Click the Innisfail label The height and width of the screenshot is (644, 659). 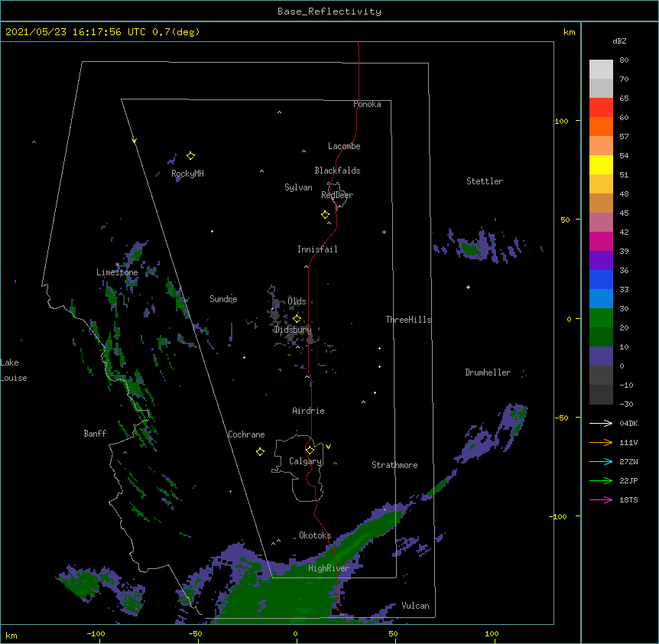click(317, 249)
